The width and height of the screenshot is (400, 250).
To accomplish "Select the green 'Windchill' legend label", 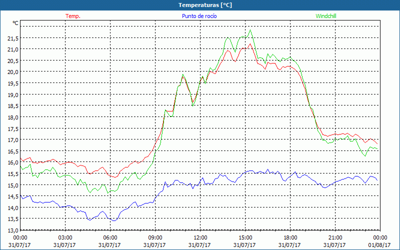I will coord(326,16).
